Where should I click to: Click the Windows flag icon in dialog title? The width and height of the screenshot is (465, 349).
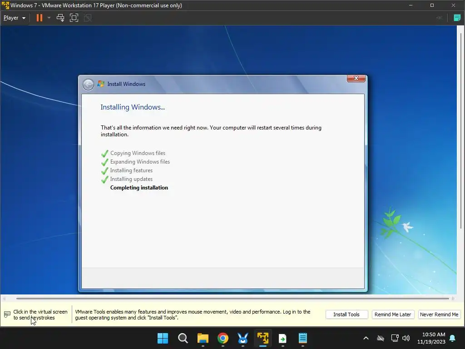[x=101, y=84]
